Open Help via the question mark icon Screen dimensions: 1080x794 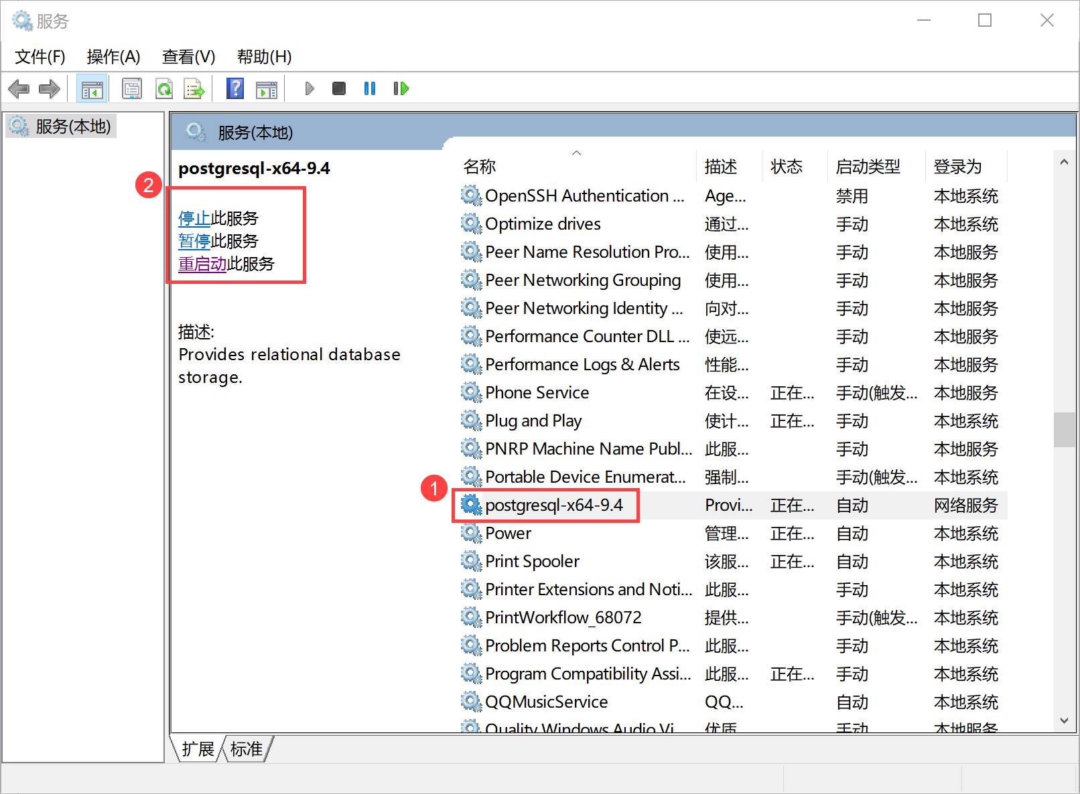click(x=235, y=88)
